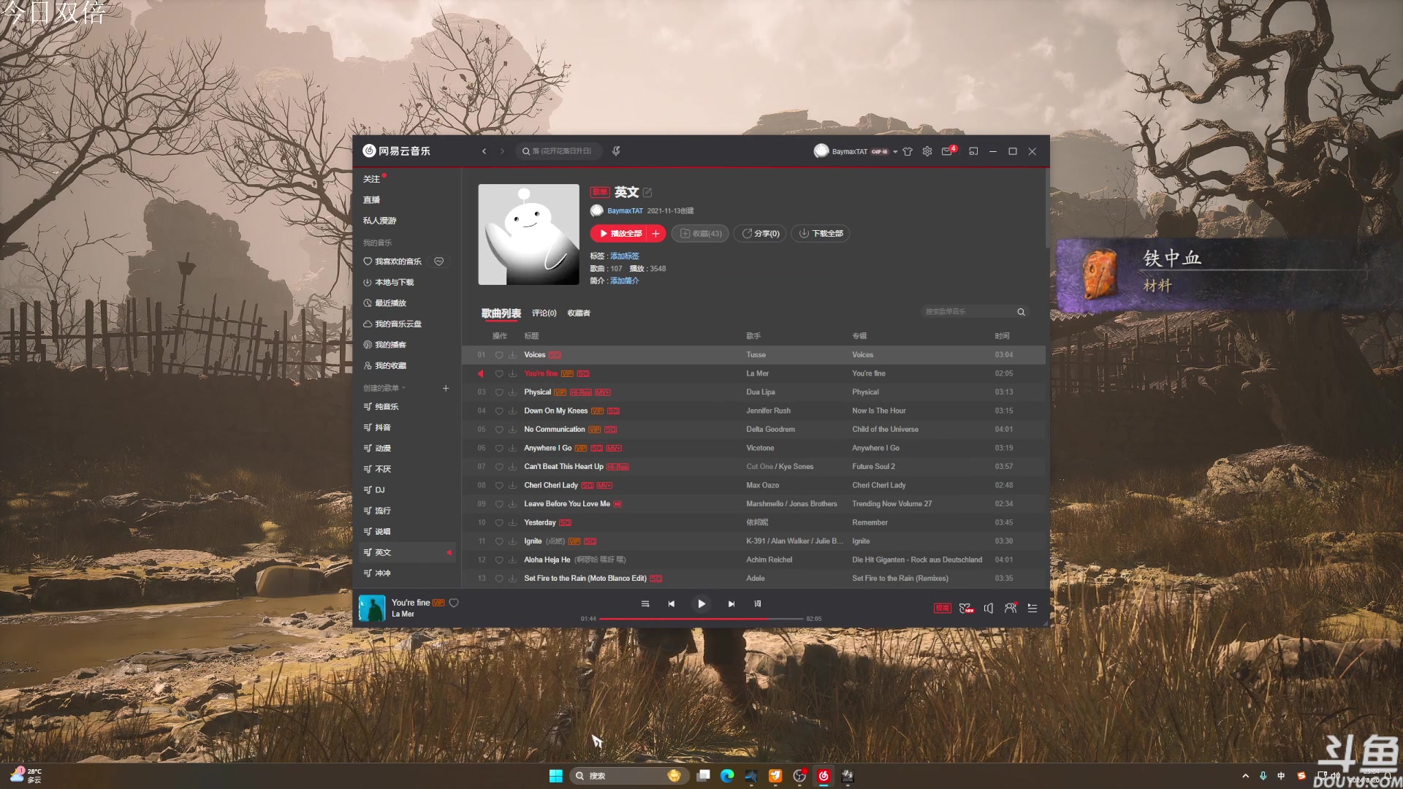Like the song Voices with heart

(x=499, y=355)
